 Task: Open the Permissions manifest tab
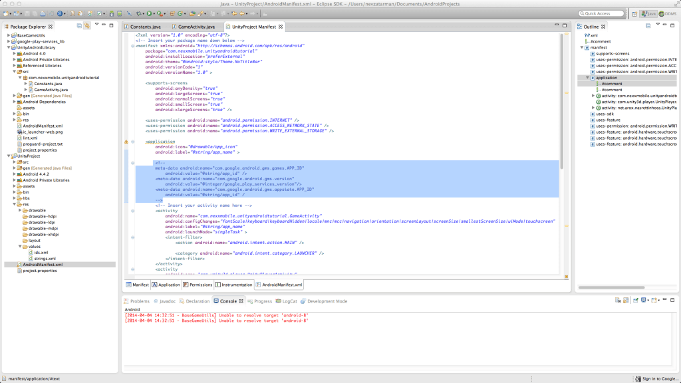click(198, 284)
